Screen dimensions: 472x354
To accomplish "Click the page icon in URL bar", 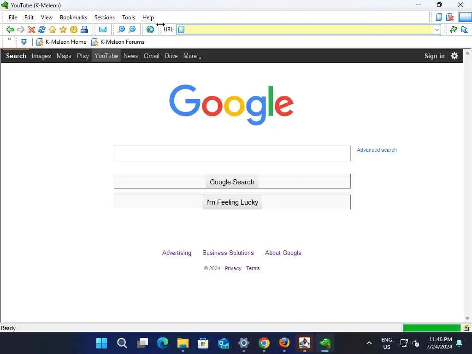I will 182,29.
